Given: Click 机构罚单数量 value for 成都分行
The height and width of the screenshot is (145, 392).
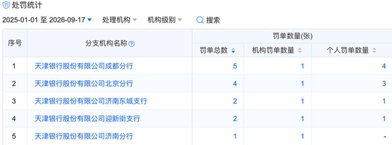Looking at the screenshot, I should point(303,66).
